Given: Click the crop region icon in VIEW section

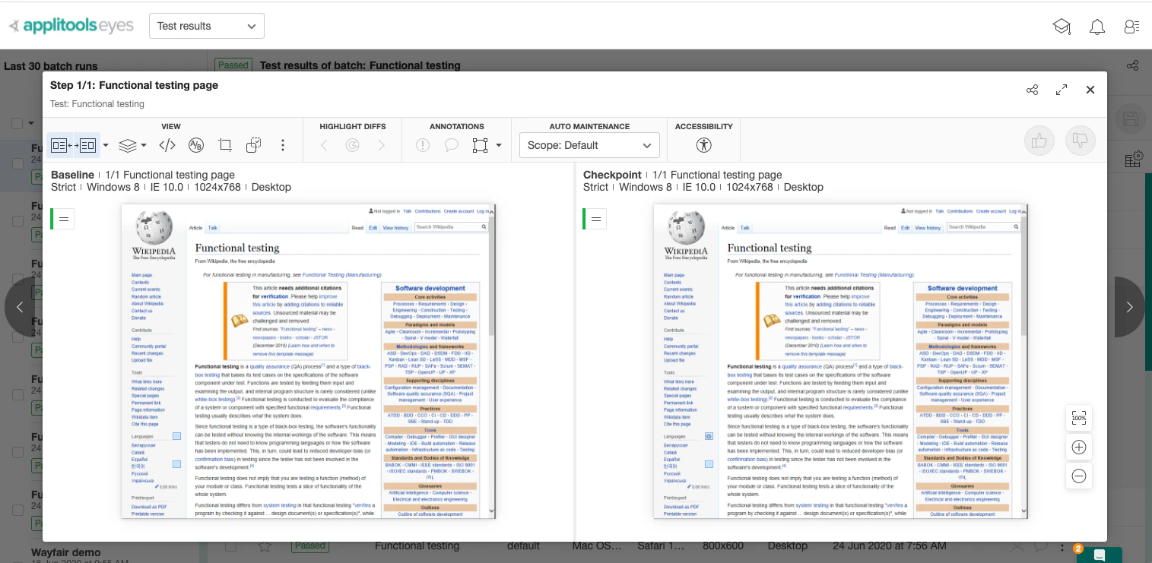Looking at the screenshot, I should tap(225, 144).
